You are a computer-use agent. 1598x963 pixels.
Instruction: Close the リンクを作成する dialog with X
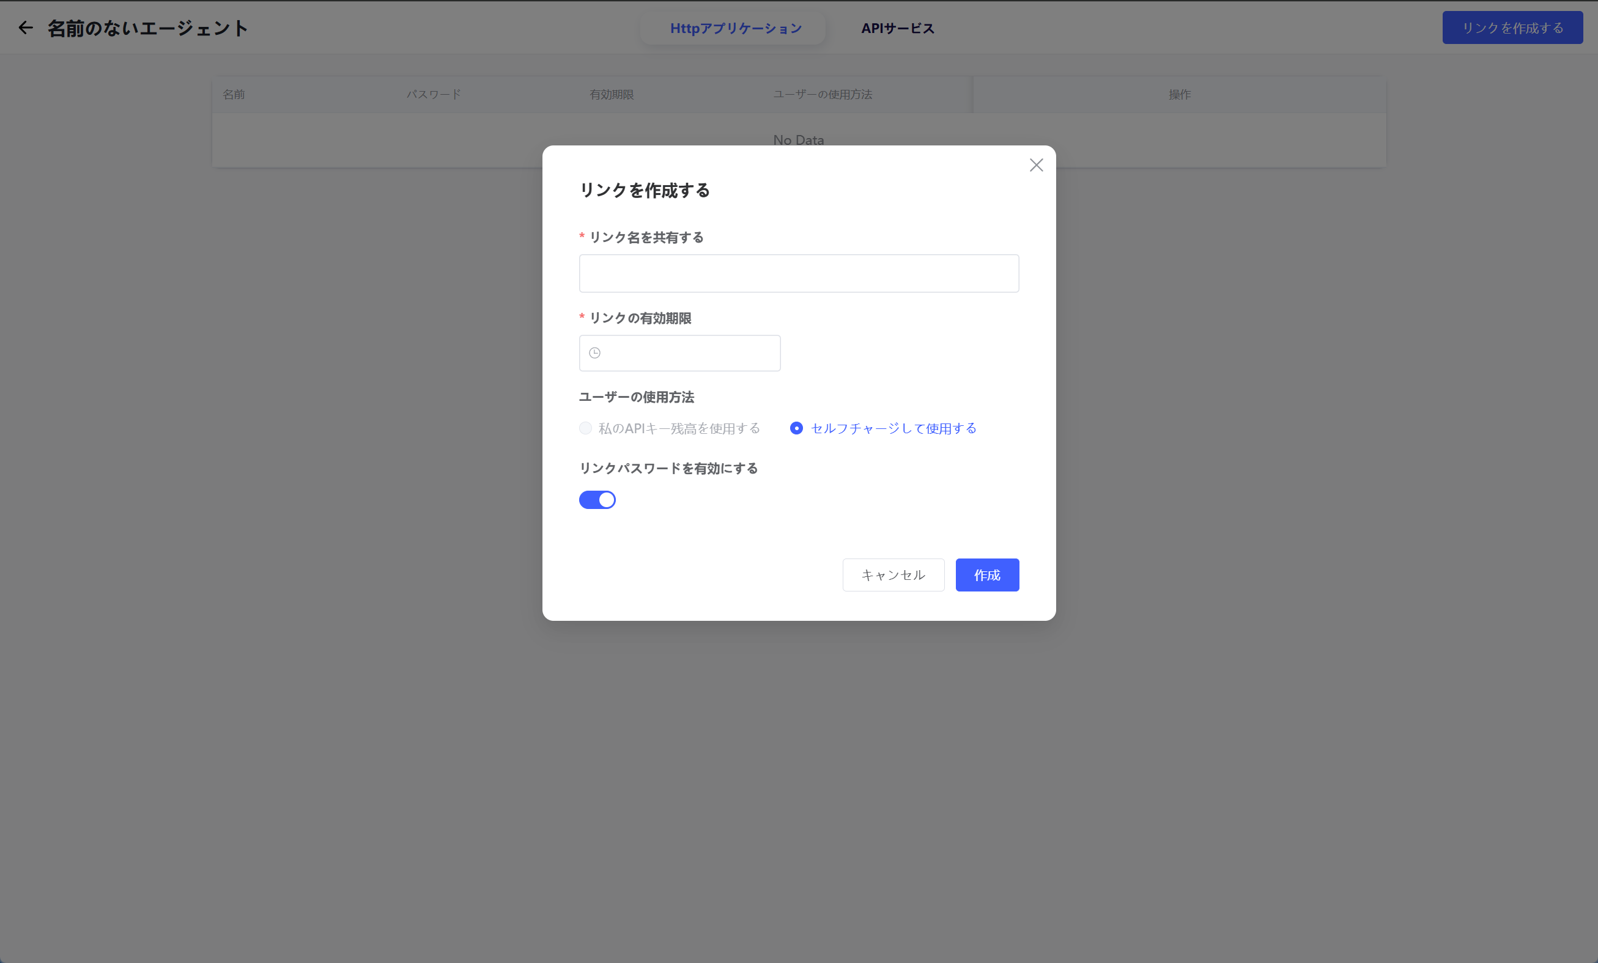(x=1036, y=165)
